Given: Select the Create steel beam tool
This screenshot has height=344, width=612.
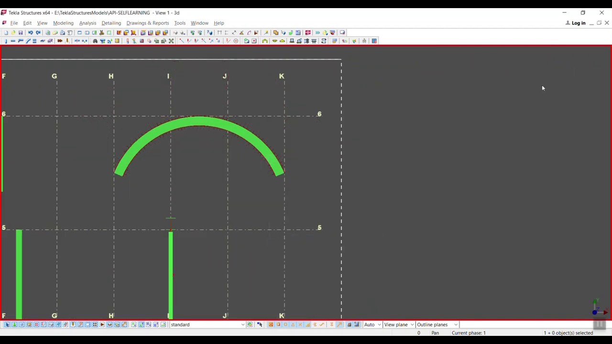Looking at the screenshot, I should click(13, 41).
